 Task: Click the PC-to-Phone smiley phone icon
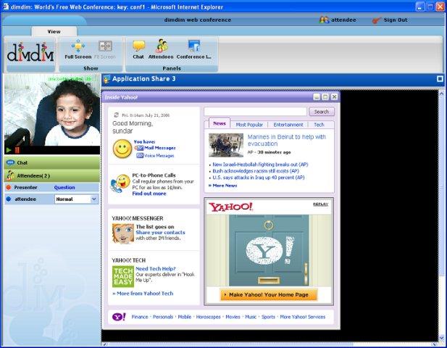coord(120,183)
